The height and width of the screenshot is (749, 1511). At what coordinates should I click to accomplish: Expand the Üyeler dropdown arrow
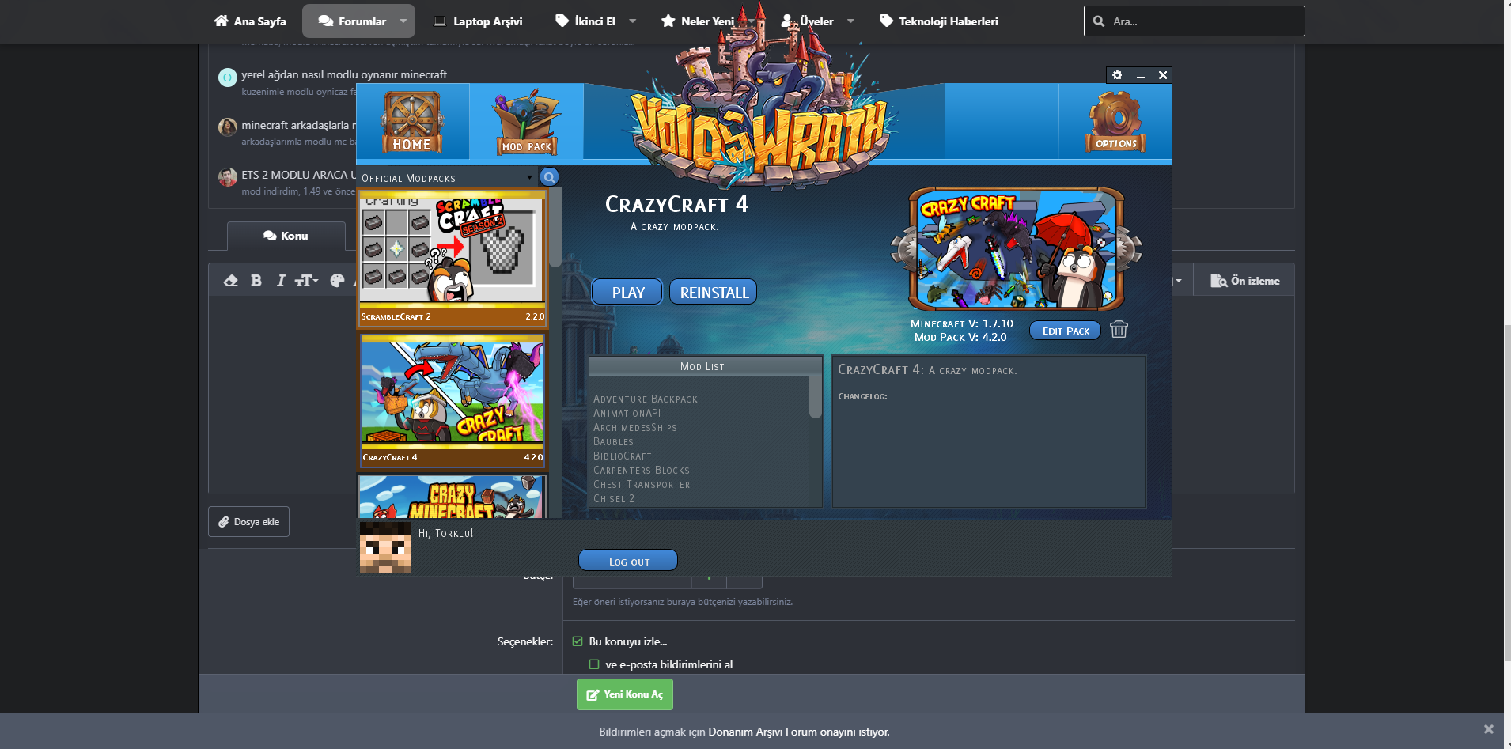click(x=850, y=21)
